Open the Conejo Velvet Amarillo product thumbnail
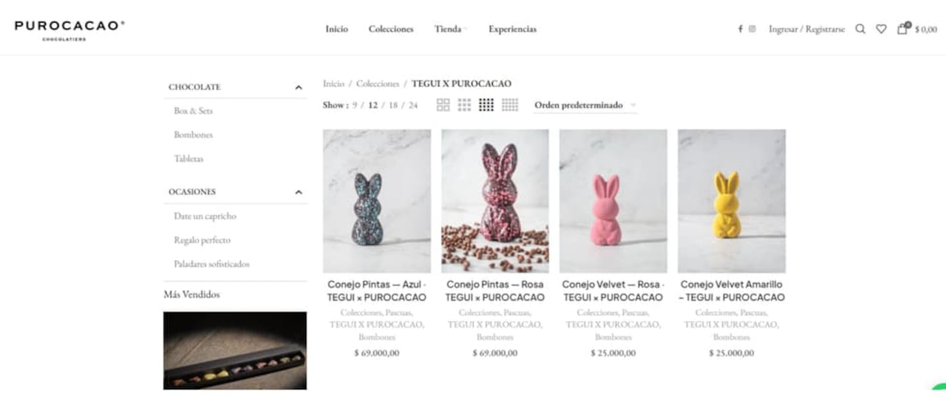The height and width of the screenshot is (413, 946). [732, 201]
